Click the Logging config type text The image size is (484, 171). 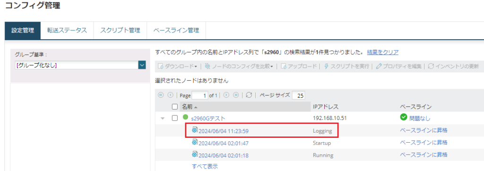322,131
